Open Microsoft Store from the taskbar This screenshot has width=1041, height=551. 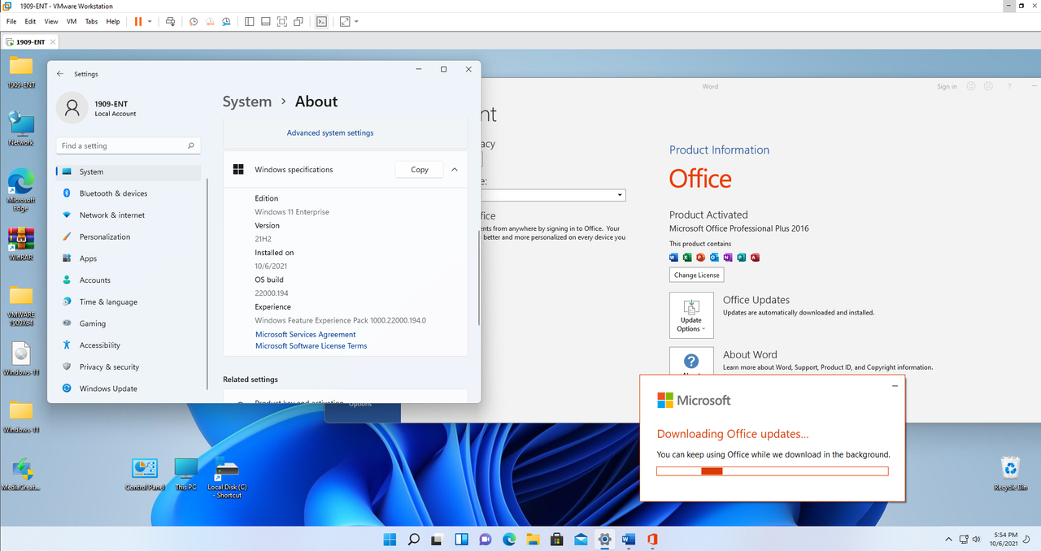click(557, 539)
